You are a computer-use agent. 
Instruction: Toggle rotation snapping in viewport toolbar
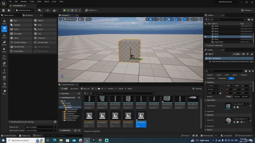[x=176, y=19]
